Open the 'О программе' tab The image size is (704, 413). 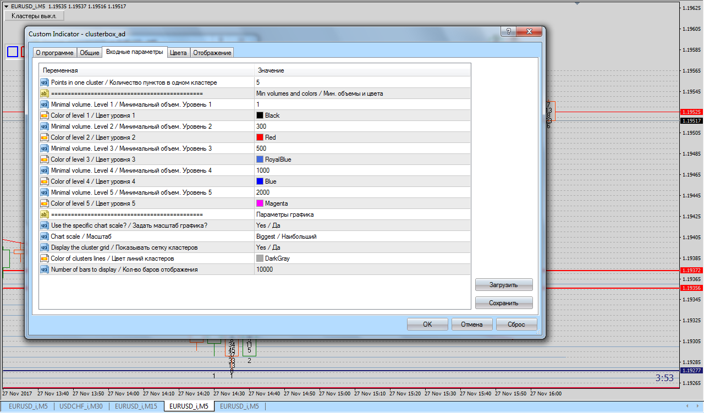(54, 53)
